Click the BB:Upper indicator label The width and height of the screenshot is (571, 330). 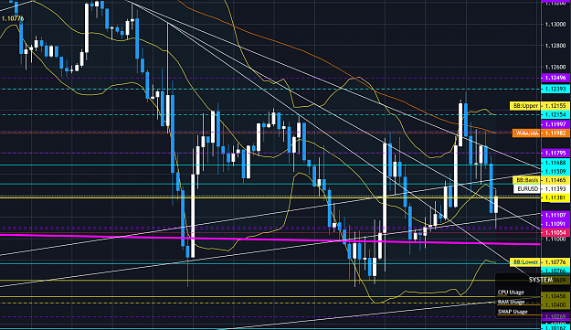[x=524, y=106]
